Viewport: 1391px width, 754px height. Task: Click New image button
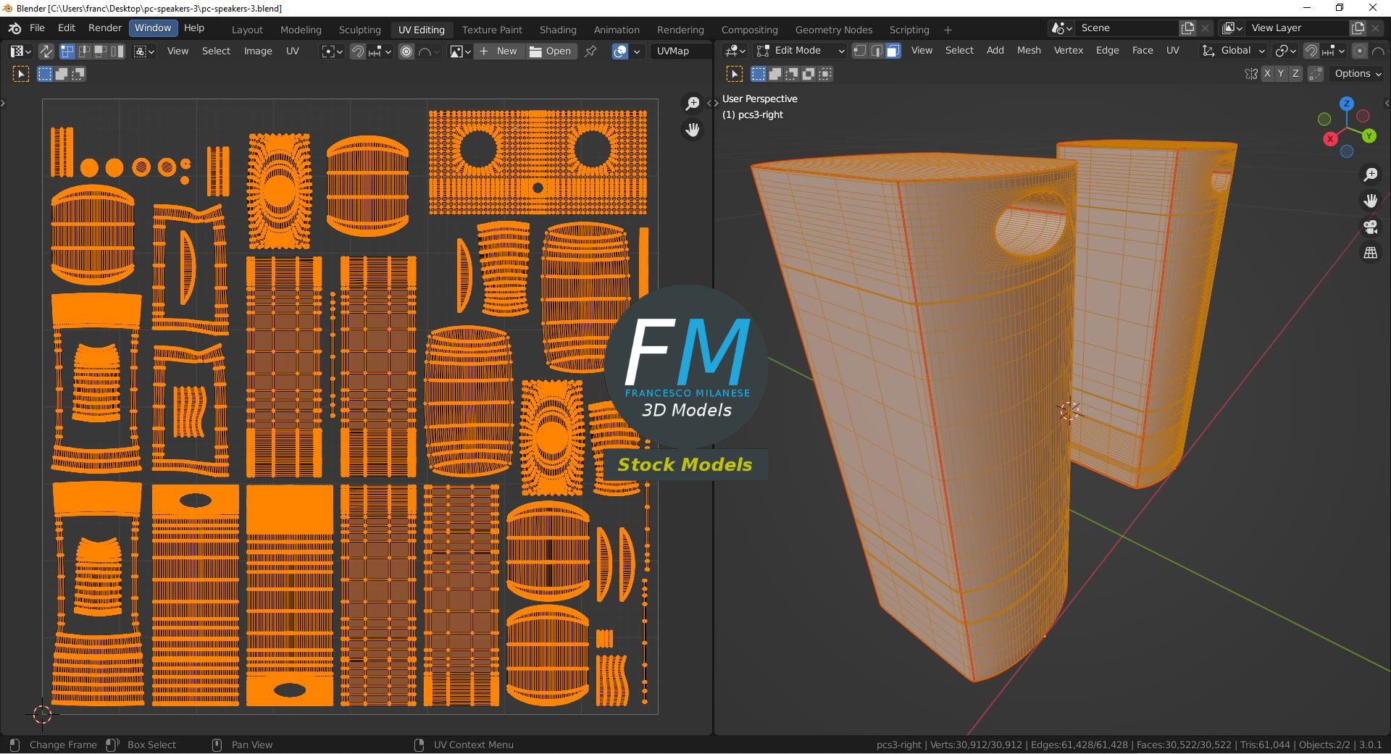tap(498, 51)
